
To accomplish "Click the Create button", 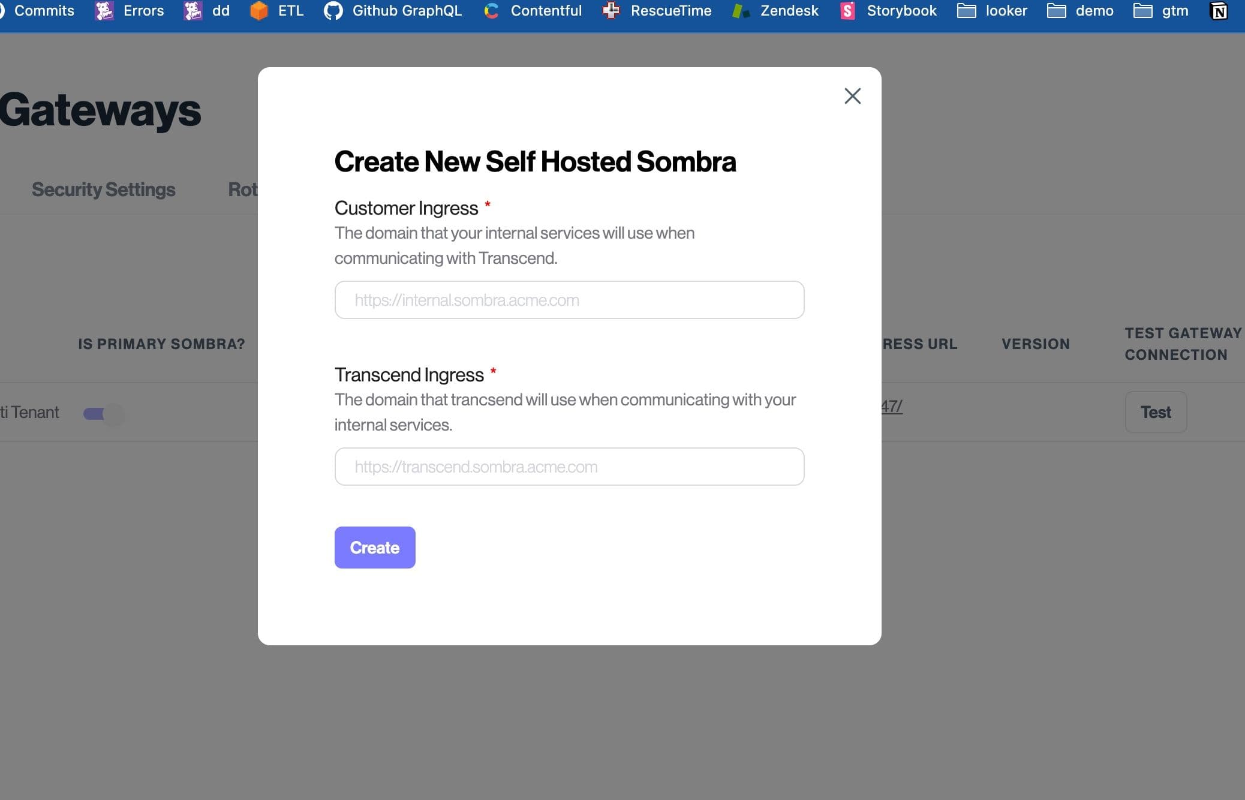I will [x=375, y=548].
